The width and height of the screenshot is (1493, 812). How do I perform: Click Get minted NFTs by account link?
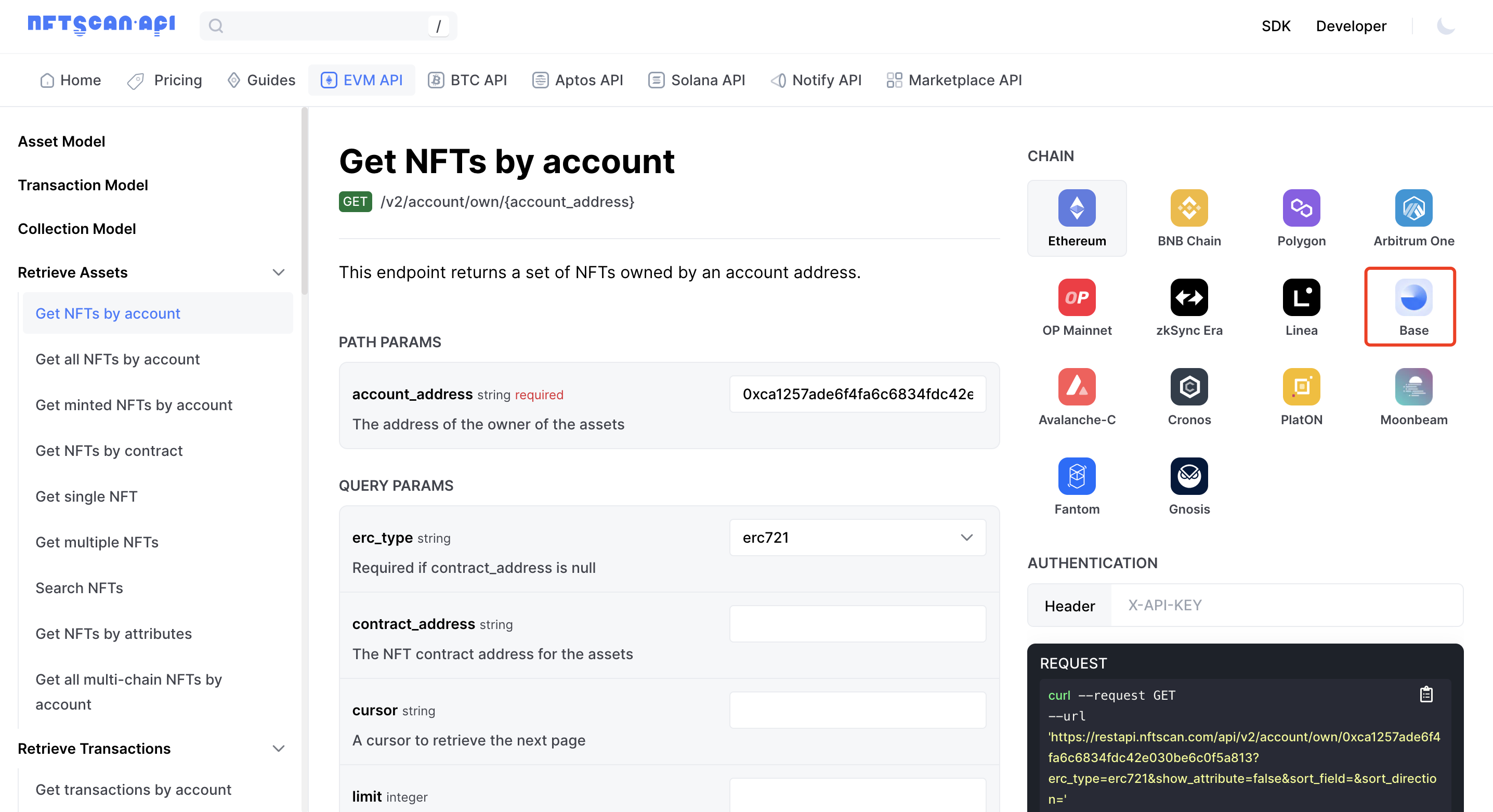coord(134,405)
